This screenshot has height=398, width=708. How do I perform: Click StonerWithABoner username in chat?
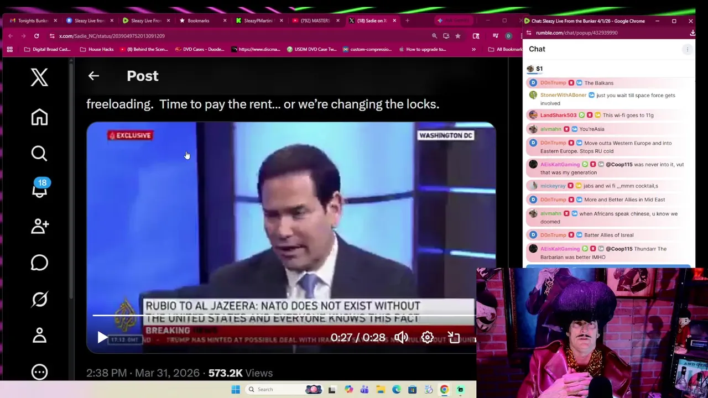563,95
